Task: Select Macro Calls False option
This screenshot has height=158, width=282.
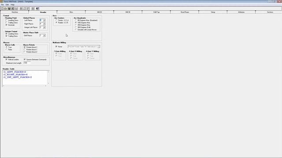Action: [x=7, y=50]
